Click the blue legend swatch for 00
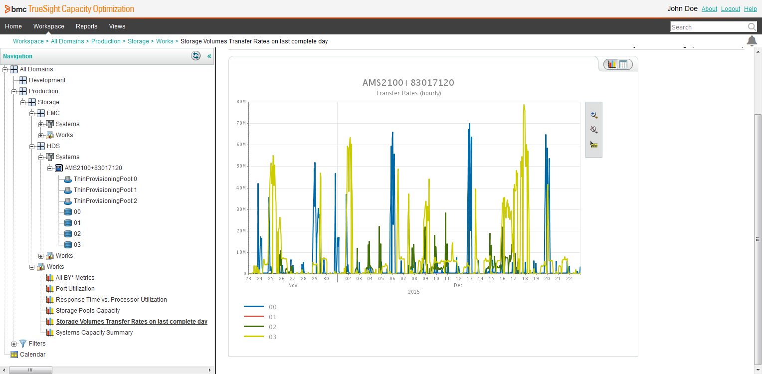The height and width of the screenshot is (374, 762). pos(253,307)
